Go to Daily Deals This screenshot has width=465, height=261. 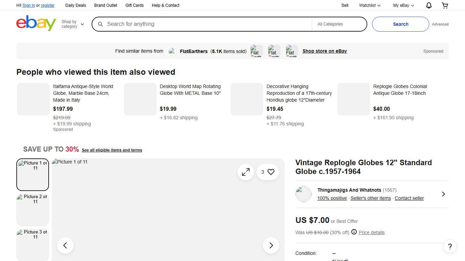[x=76, y=5]
